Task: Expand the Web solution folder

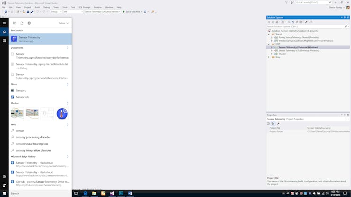Action: click(269, 57)
